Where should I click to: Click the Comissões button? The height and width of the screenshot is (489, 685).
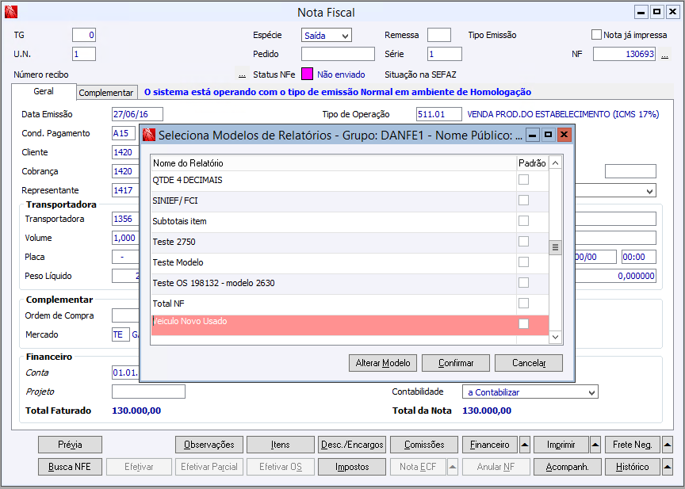pyautogui.click(x=423, y=445)
